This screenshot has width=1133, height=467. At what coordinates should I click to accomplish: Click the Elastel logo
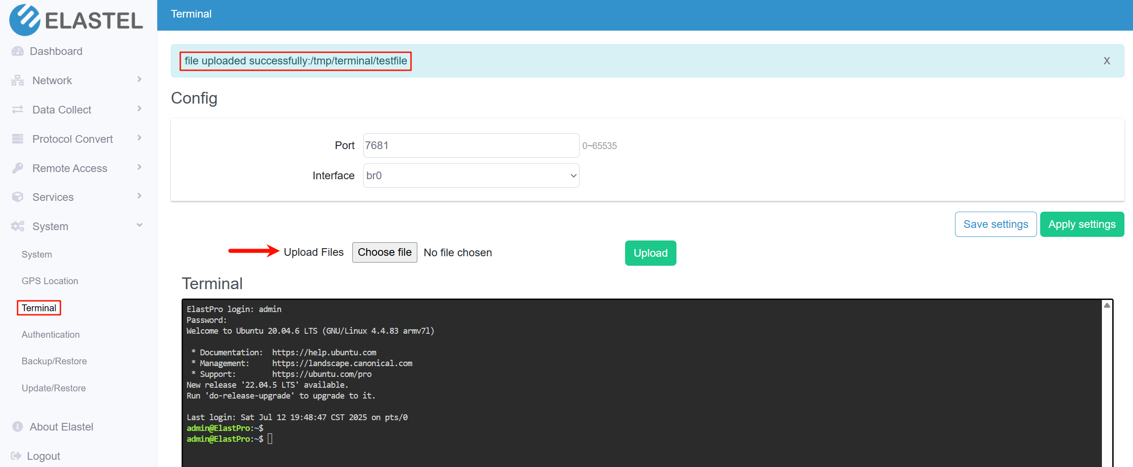click(x=76, y=20)
